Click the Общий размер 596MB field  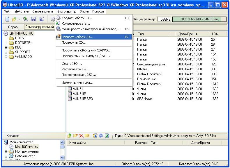click(164, 19)
